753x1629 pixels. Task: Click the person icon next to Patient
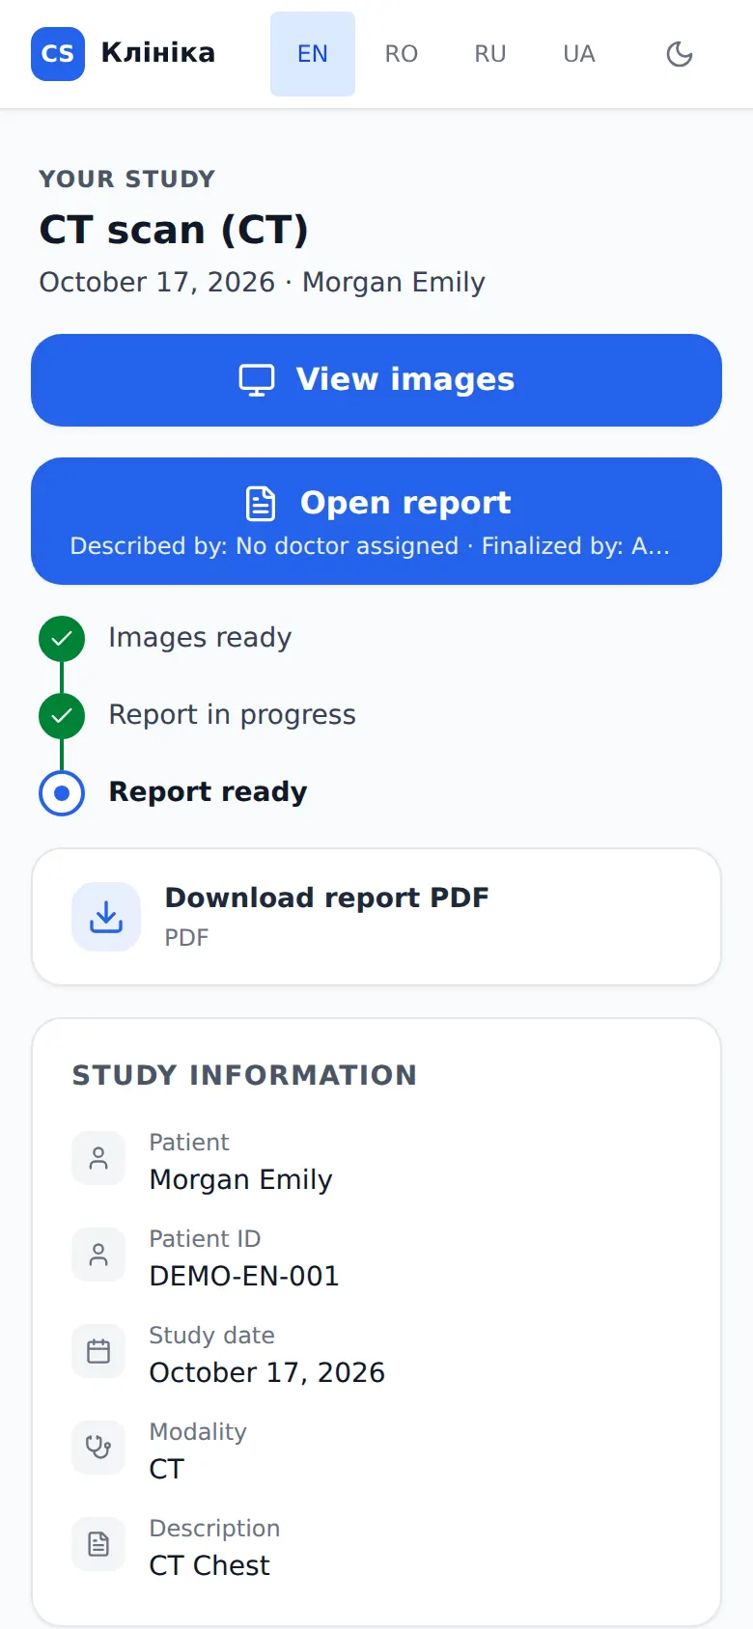pyautogui.click(x=98, y=1158)
